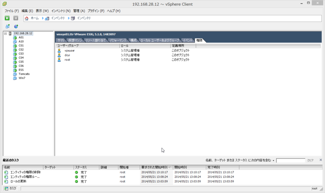
Task: Select the C03 virtual machine icon
Action: pos(15,54)
